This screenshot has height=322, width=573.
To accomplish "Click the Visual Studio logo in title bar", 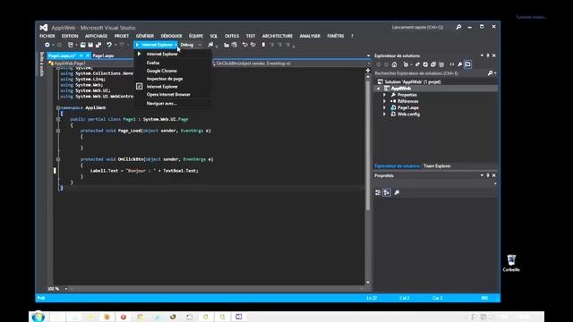I will tap(44, 28).
